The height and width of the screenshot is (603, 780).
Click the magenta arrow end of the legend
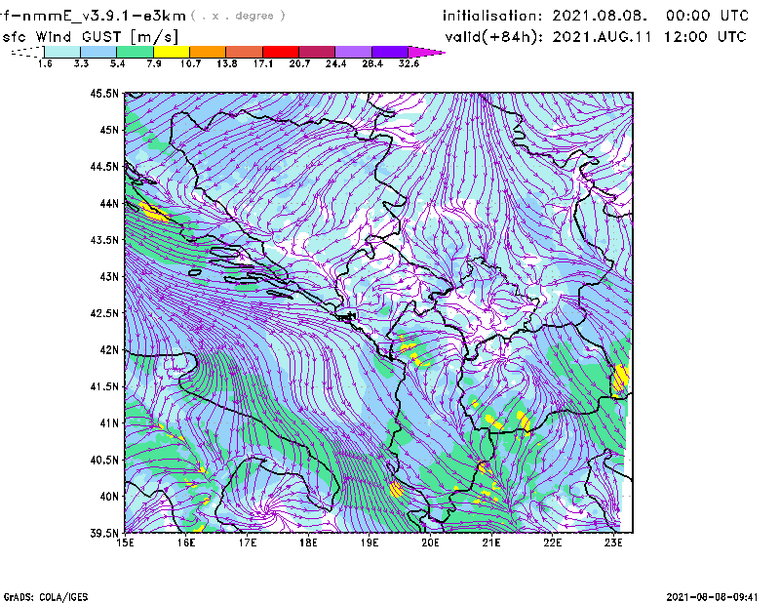pos(426,52)
